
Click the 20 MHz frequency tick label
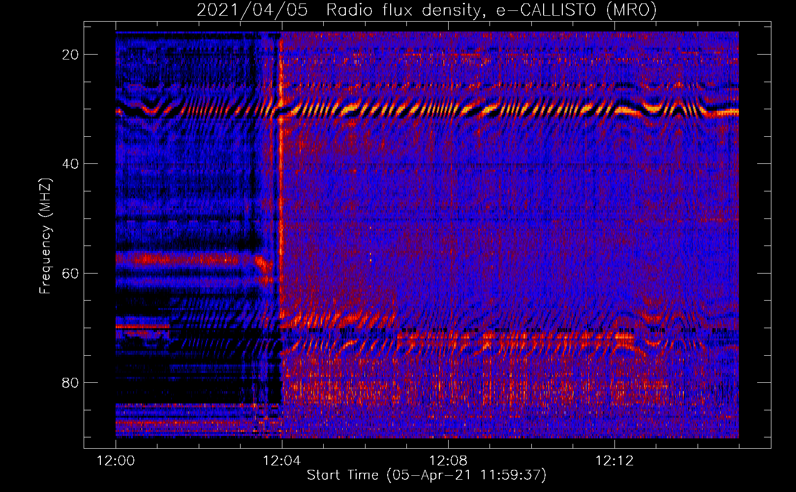tap(70, 55)
